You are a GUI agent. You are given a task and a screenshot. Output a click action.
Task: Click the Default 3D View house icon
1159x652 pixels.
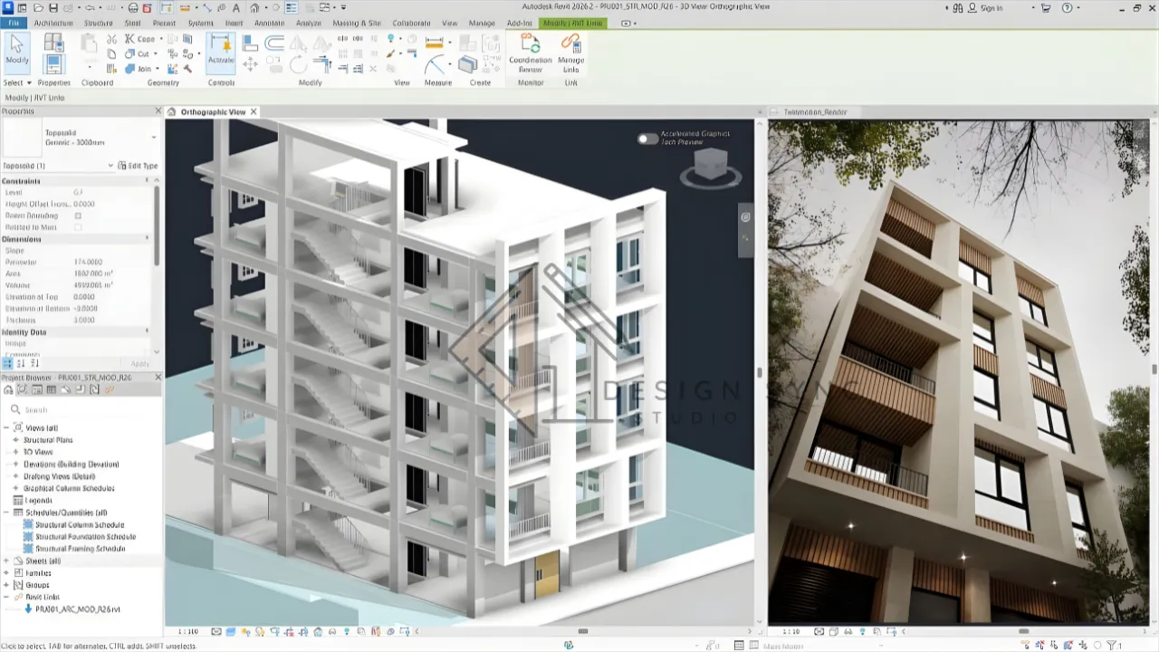pyautogui.click(x=256, y=8)
